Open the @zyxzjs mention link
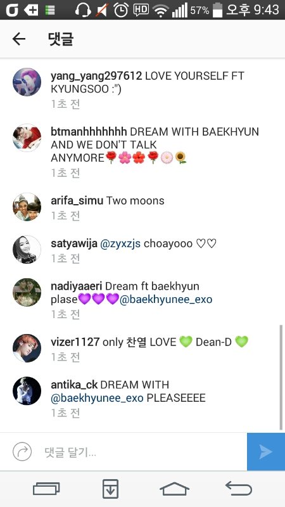 (x=120, y=243)
